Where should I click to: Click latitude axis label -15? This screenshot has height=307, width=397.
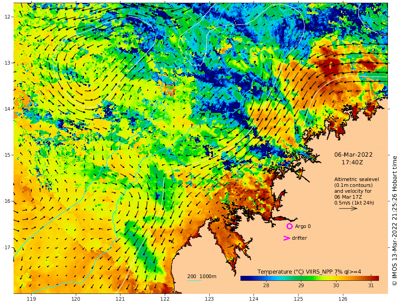(7, 155)
